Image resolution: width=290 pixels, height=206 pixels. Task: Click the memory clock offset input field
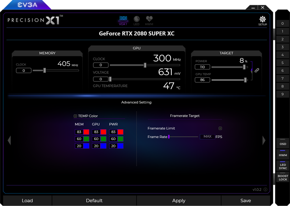tap(24, 70)
